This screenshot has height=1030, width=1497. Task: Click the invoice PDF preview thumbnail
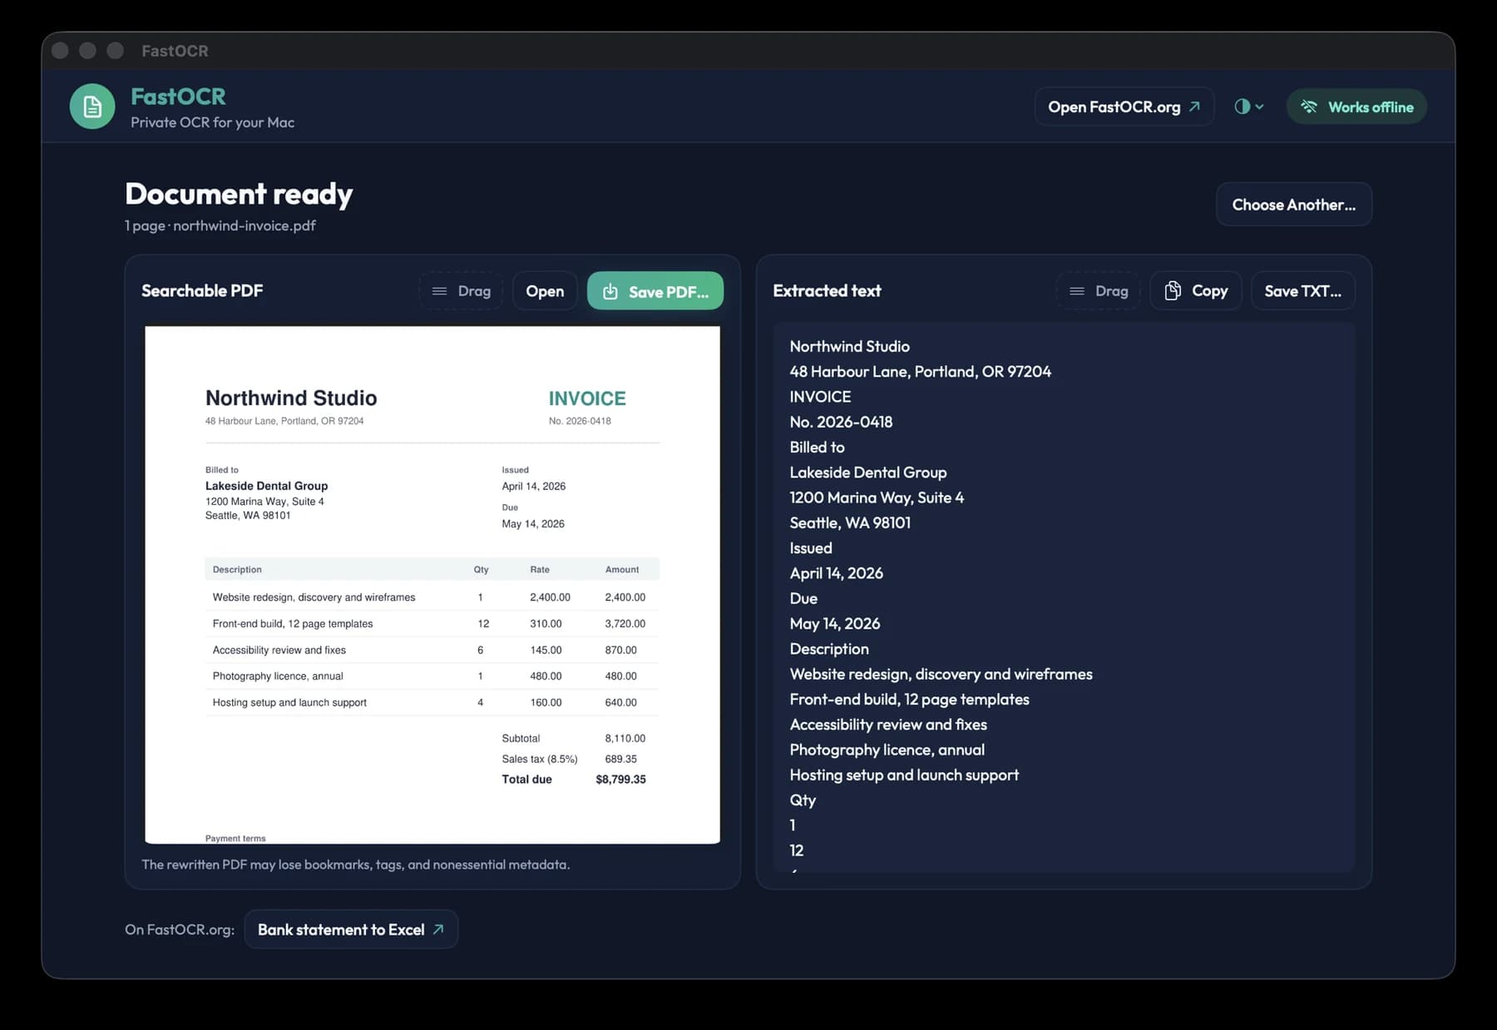coord(432,585)
